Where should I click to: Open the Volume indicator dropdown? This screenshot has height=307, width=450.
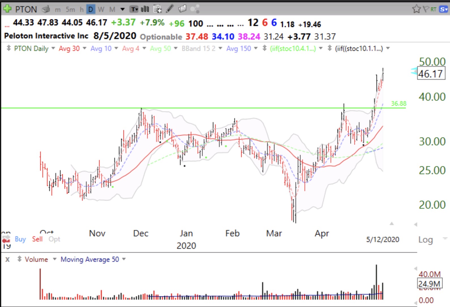tap(54, 259)
